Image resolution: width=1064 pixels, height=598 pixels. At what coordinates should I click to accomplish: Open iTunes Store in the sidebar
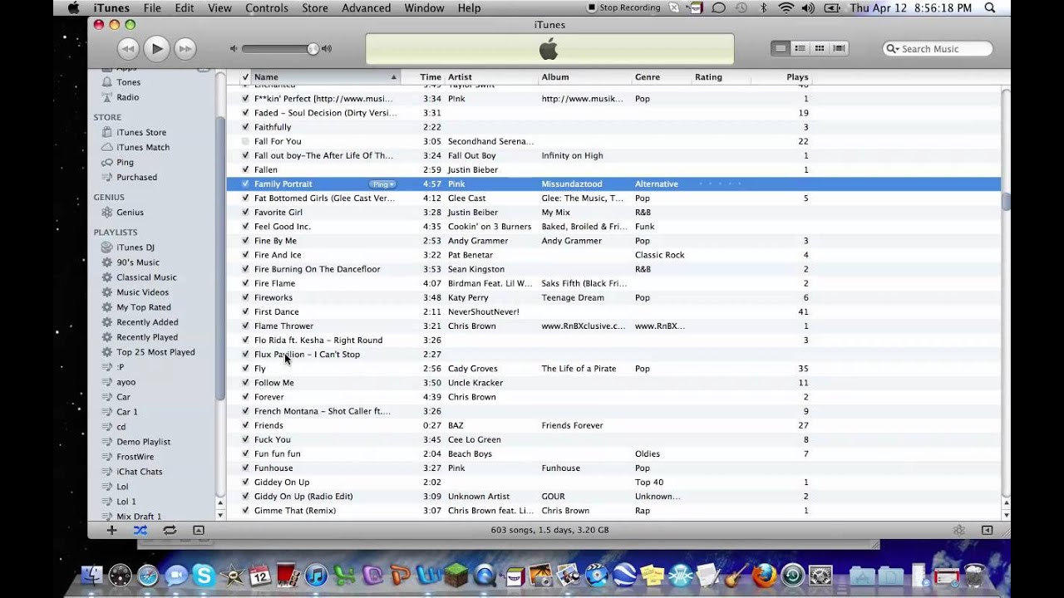141,132
